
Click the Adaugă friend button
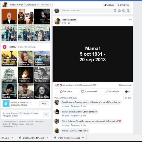click(109, 5)
